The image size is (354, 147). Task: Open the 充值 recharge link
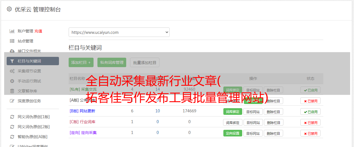coord(38,31)
